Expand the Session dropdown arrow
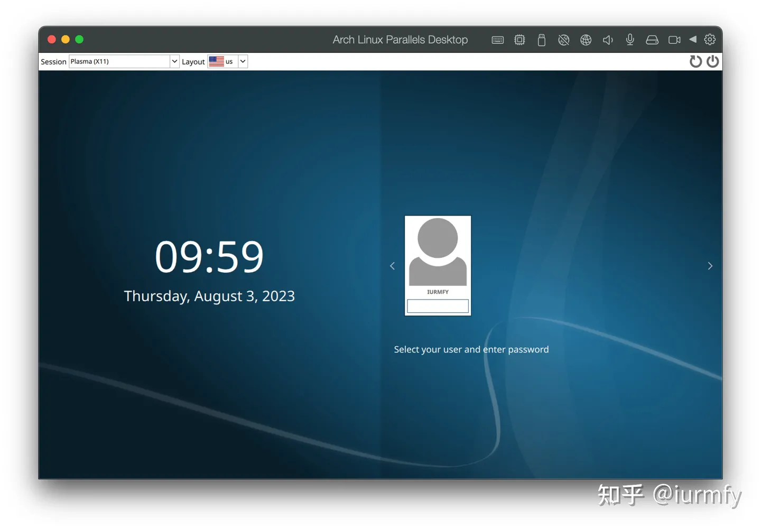 (174, 61)
